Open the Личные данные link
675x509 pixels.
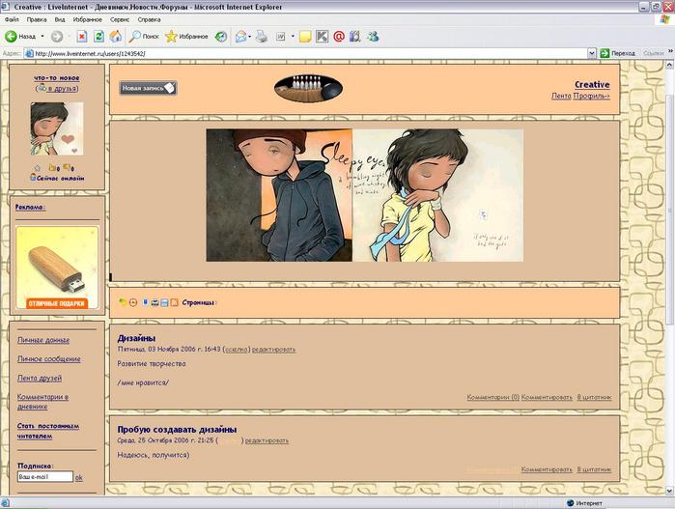42,340
